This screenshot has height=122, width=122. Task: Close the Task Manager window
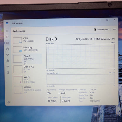pyautogui.click(x=115, y=20)
